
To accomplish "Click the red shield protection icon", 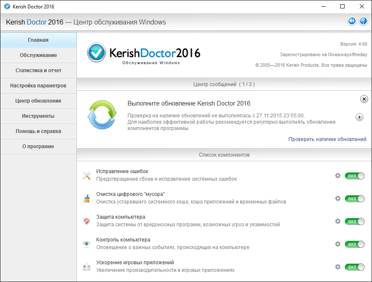I will tap(87, 221).
